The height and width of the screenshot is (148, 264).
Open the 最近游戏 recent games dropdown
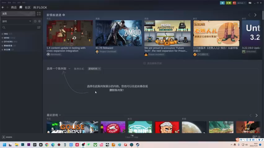click(54, 115)
